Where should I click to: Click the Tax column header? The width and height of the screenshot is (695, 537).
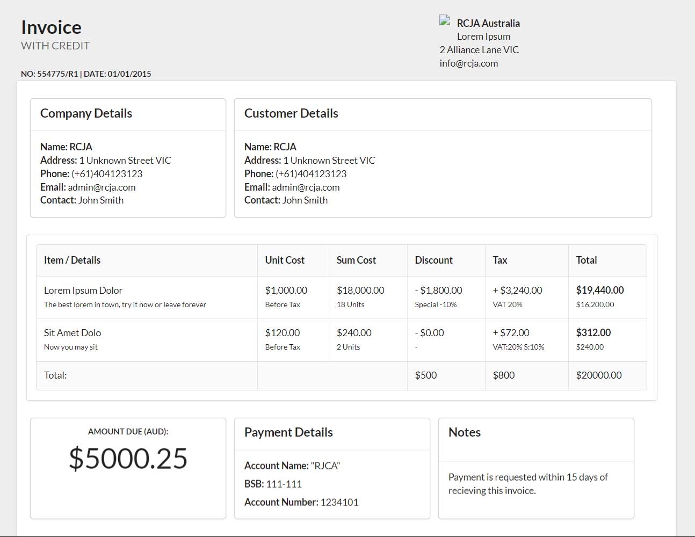click(x=499, y=260)
